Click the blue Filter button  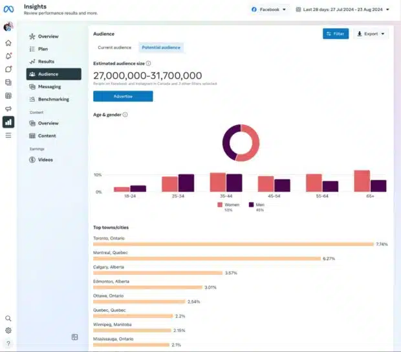[336, 34]
